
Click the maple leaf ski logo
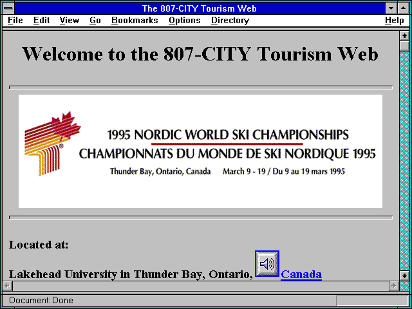pos(53,144)
